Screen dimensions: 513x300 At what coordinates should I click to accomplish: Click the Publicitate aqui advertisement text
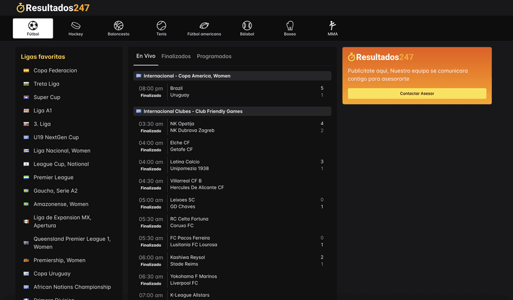click(408, 75)
